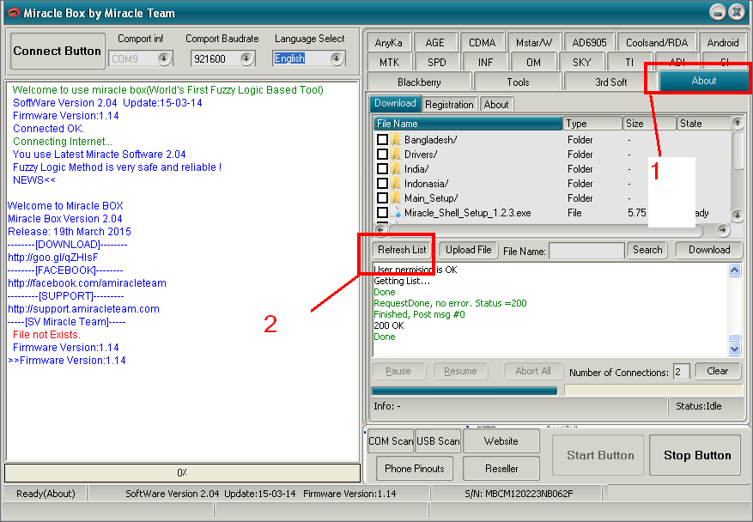
Task: Sort by the State column header
Action: [x=703, y=124]
